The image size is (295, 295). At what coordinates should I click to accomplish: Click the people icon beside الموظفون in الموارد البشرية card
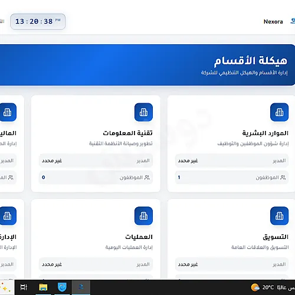[x=283, y=178]
